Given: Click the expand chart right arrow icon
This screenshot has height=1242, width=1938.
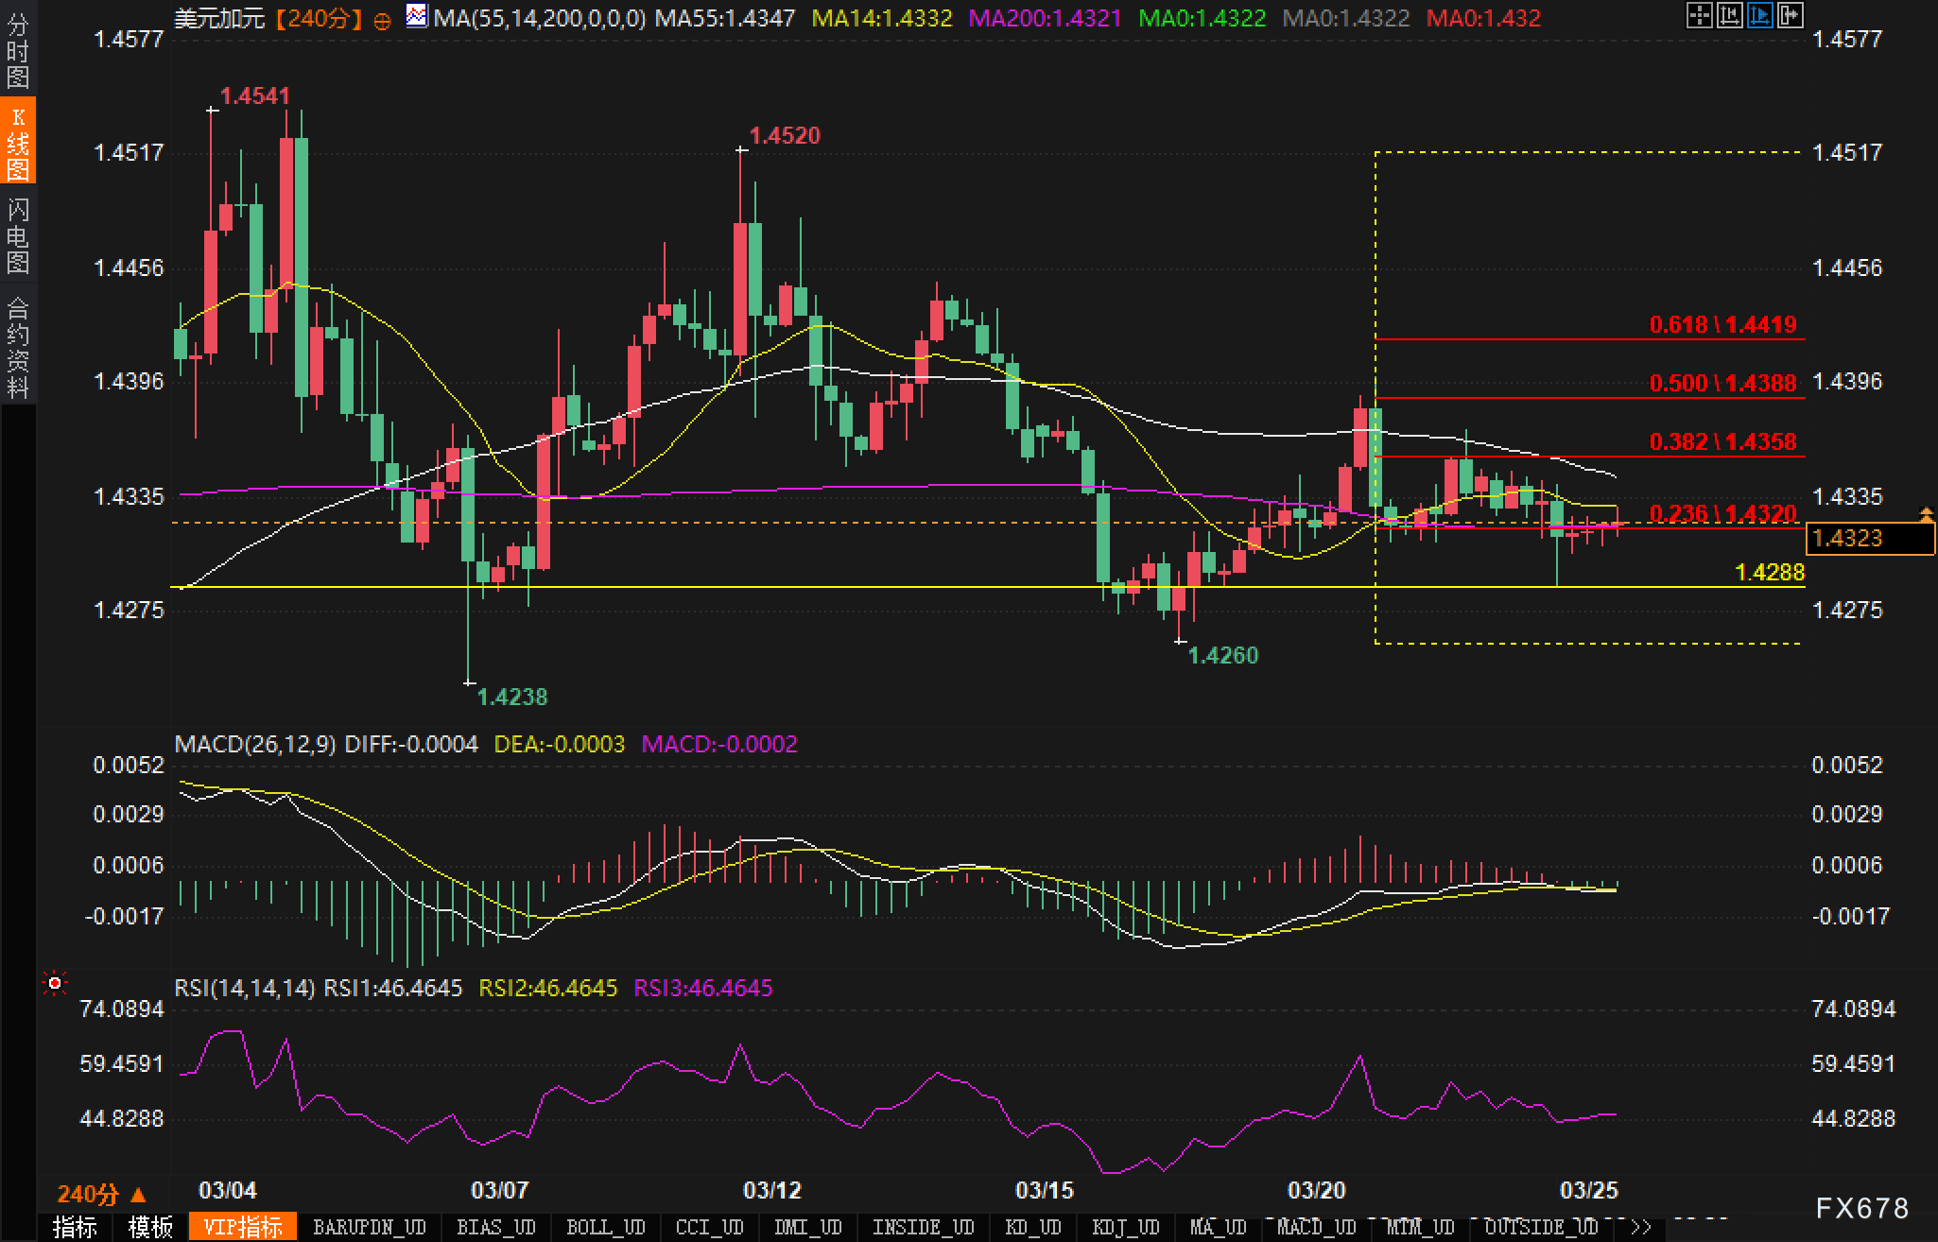Looking at the screenshot, I should 1790,15.
